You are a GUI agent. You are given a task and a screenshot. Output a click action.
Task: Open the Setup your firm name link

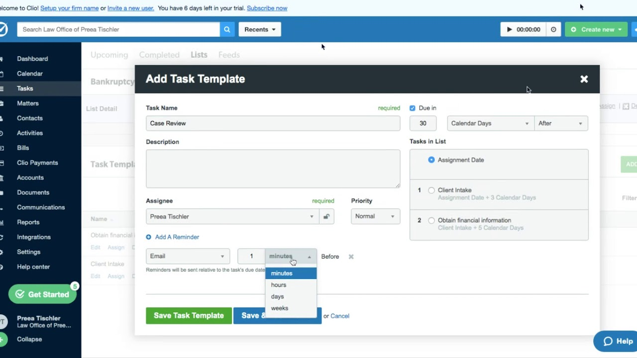[70, 8]
